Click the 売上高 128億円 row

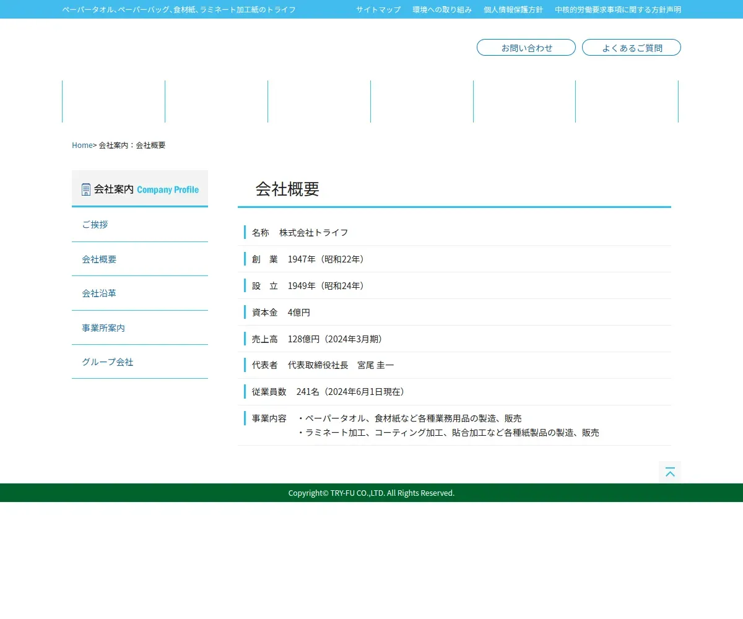click(x=454, y=339)
